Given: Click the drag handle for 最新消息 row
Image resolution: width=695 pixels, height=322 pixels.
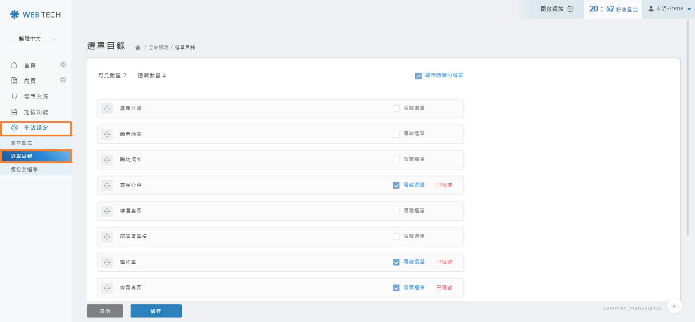Looking at the screenshot, I should click(x=107, y=134).
